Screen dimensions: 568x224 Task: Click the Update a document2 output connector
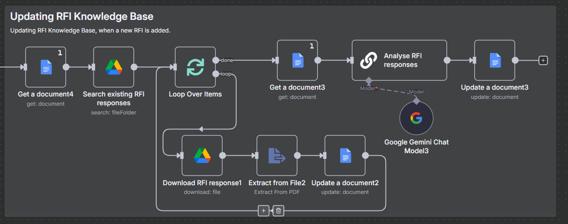(x=366, y=155)
